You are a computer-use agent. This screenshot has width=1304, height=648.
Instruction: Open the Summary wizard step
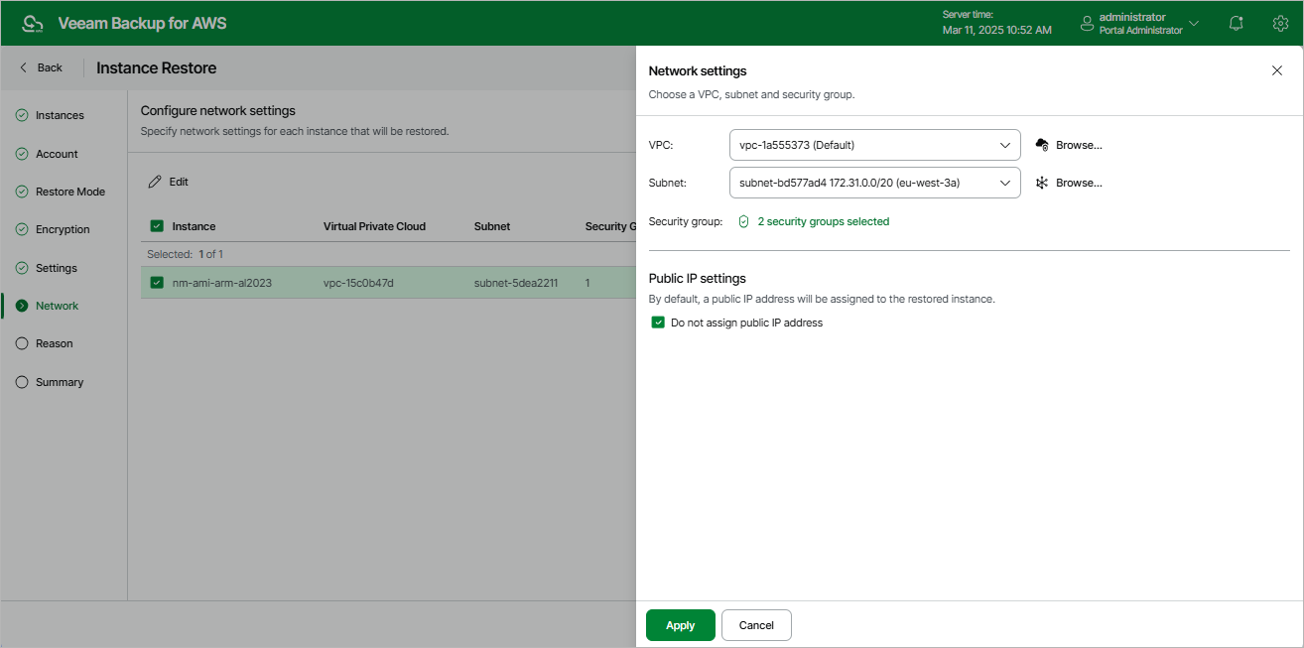pos(60,382)
